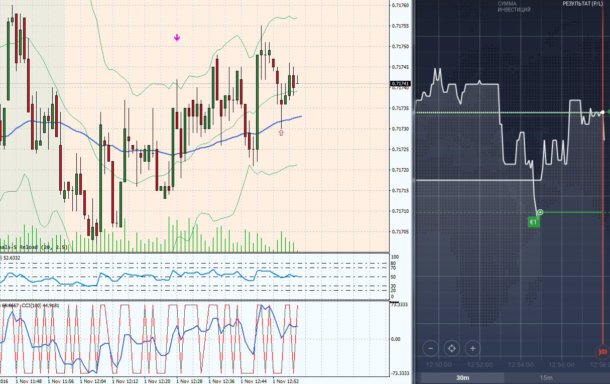Center the chart with the crosshair button
Screen dimensions: 610x384
pyautogui.click(x=451, y=348)
